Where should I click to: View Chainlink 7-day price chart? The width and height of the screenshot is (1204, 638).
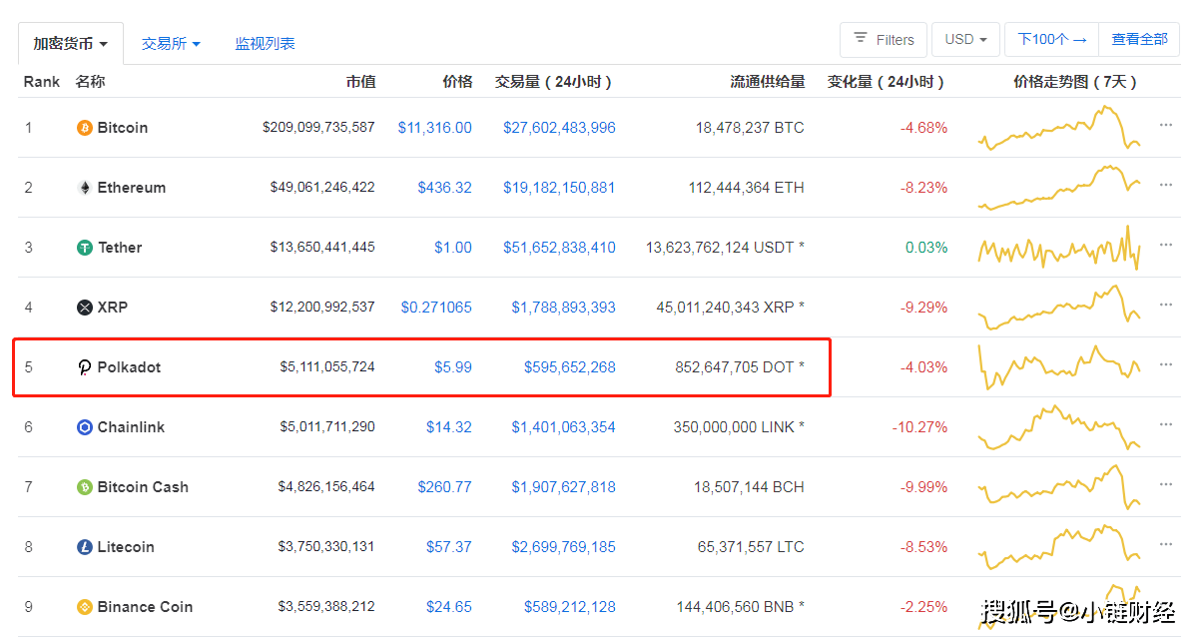coord(1059,427)
